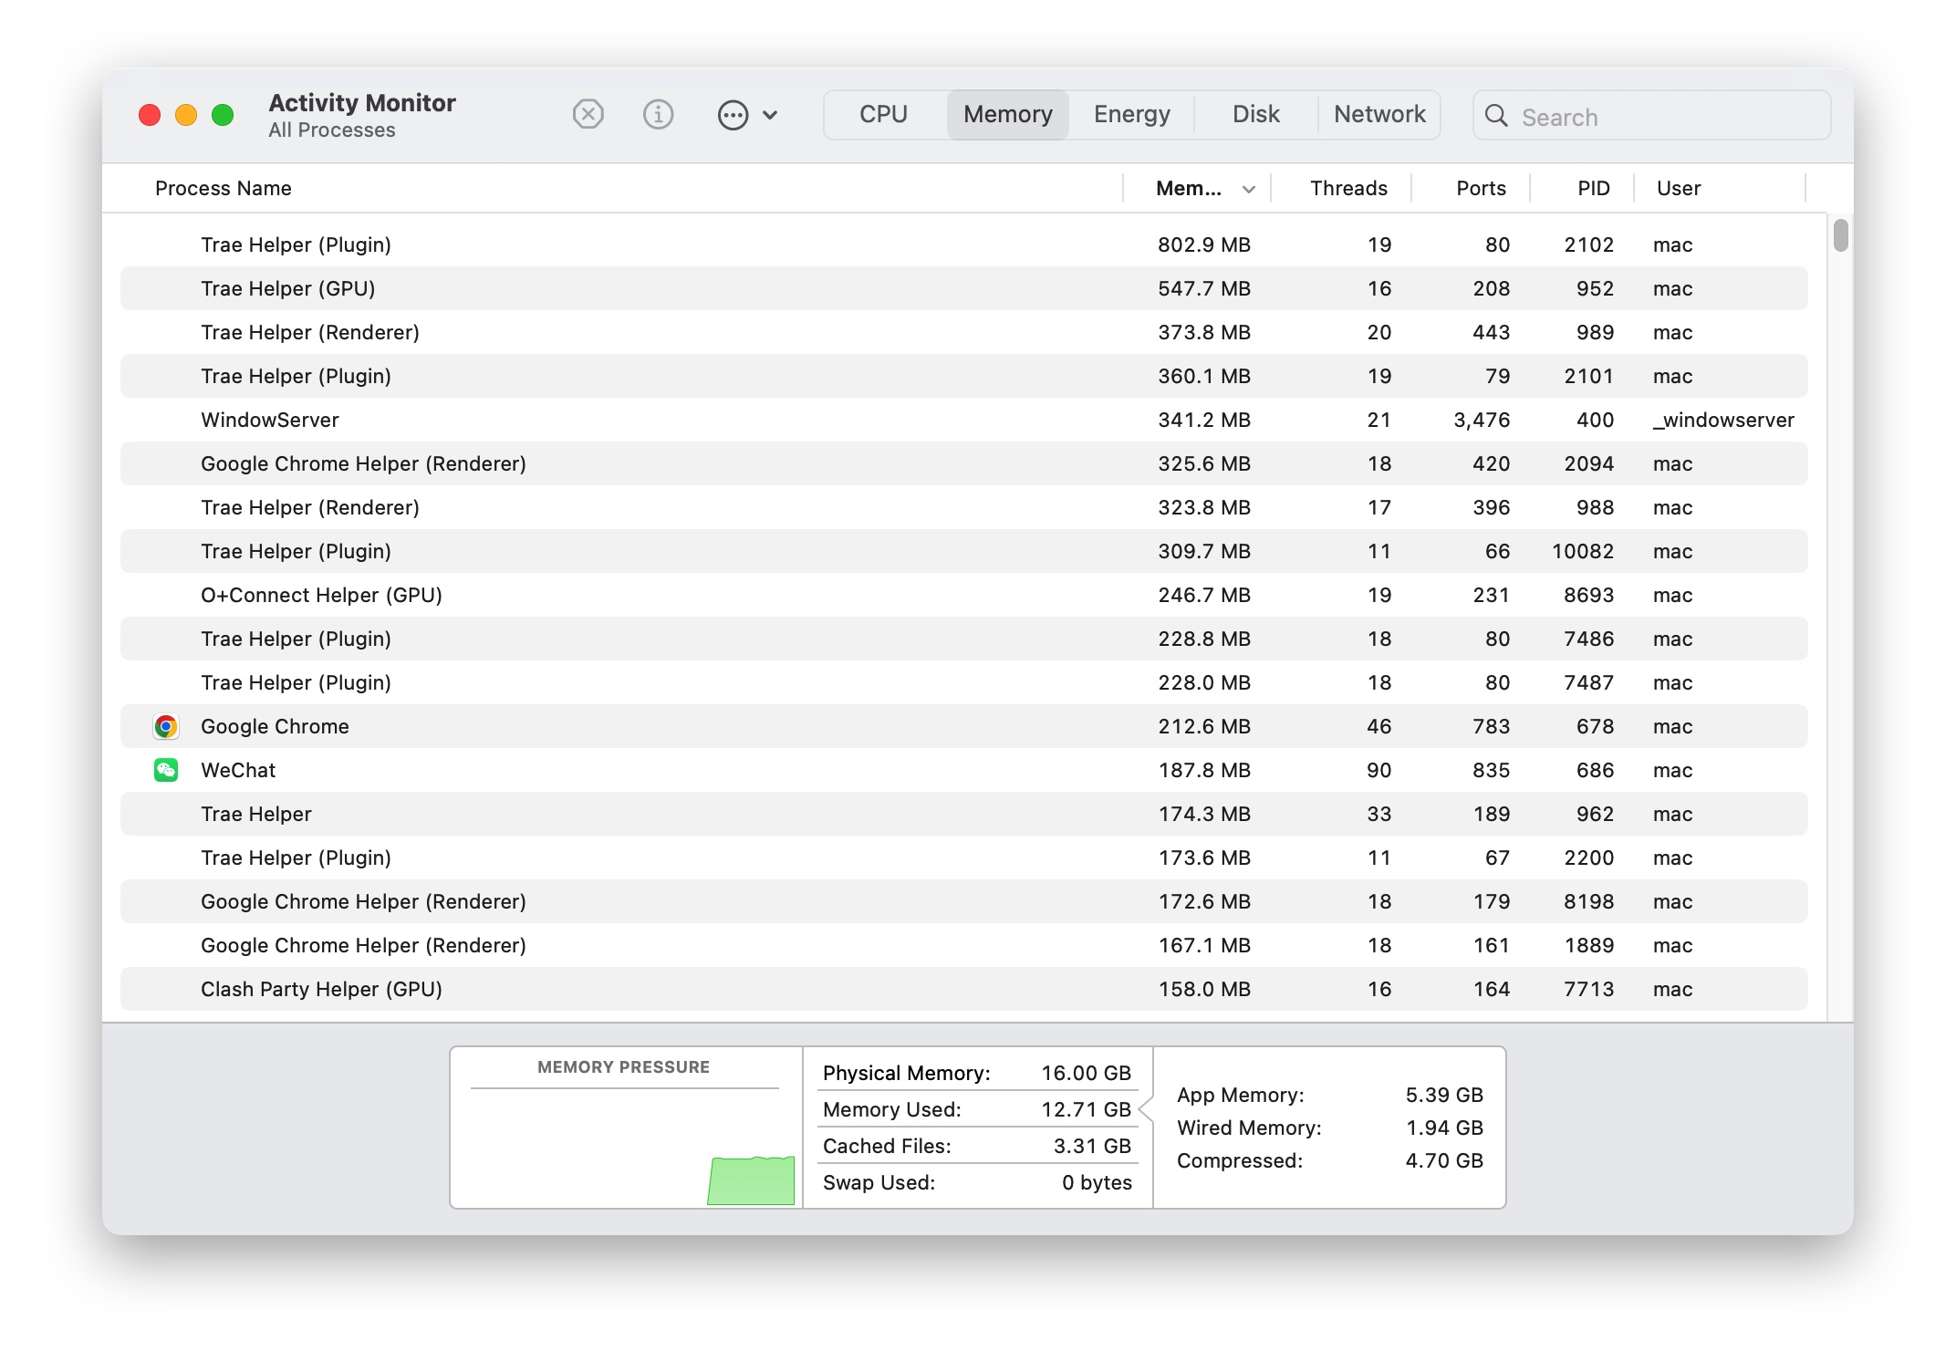Click the WeChat app icon
1956x1372 pixels.
[x=166, y=770]
